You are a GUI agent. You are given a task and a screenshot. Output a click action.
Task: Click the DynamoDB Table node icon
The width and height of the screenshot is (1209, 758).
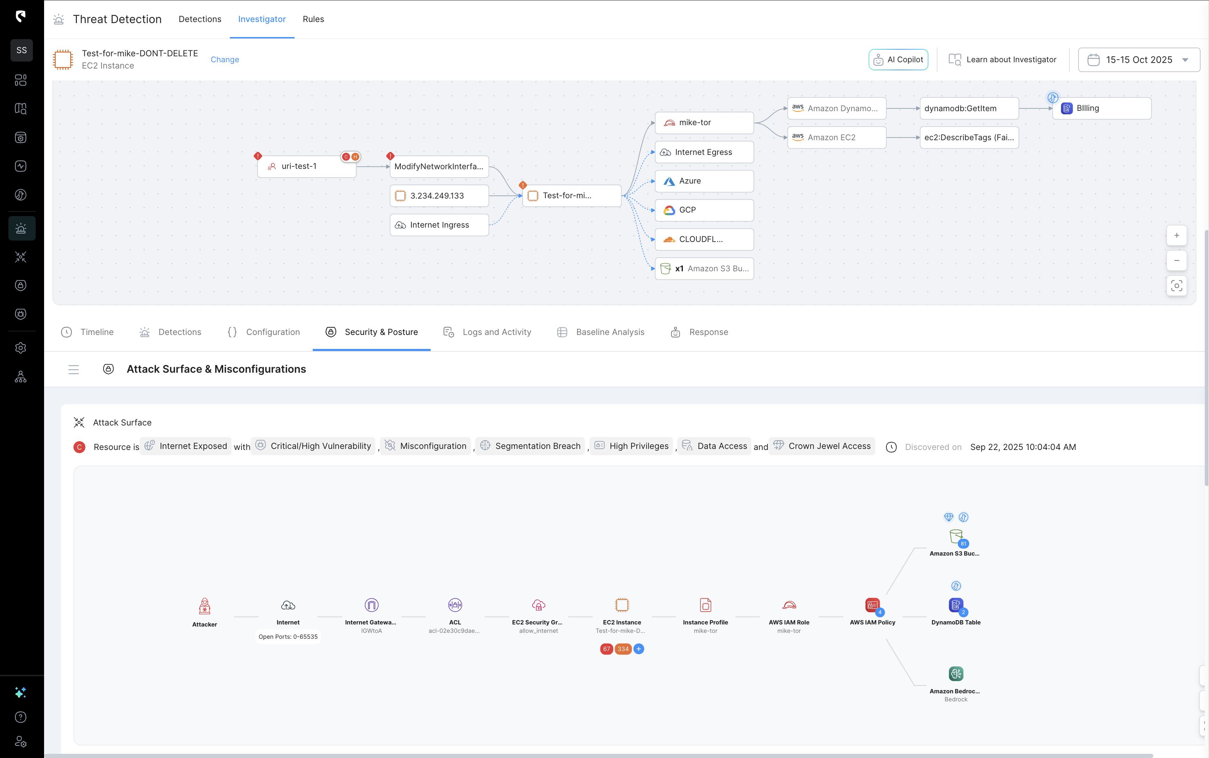[955, 605]
